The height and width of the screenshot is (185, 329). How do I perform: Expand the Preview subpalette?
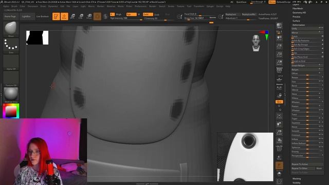(x=296, y=17)
